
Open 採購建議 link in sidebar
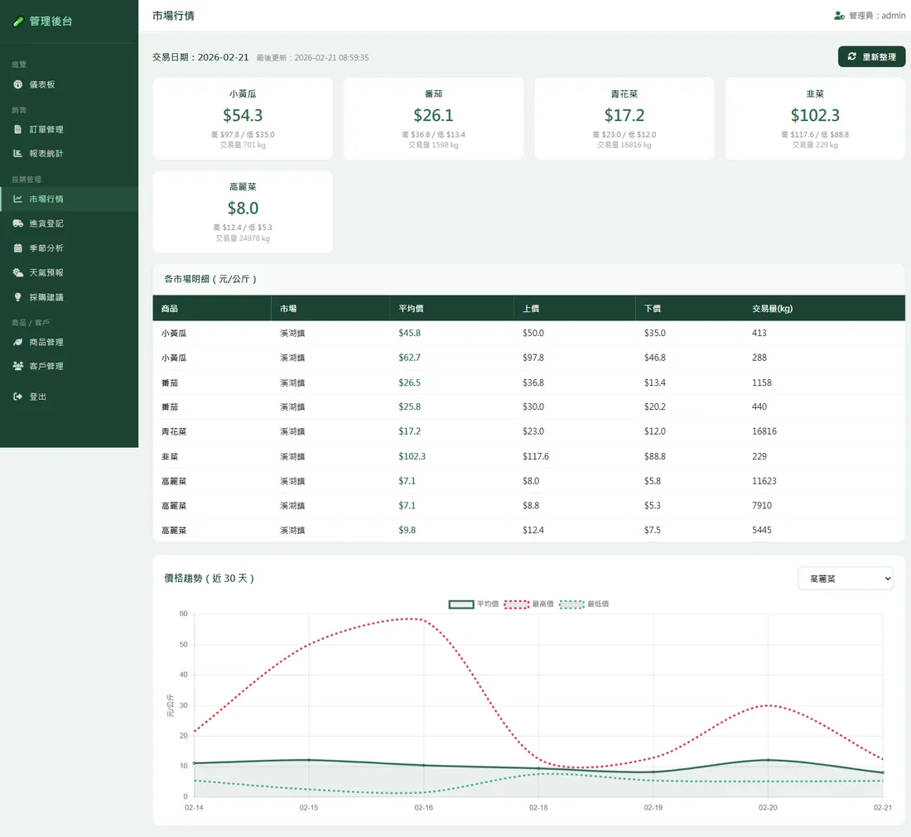69,297
